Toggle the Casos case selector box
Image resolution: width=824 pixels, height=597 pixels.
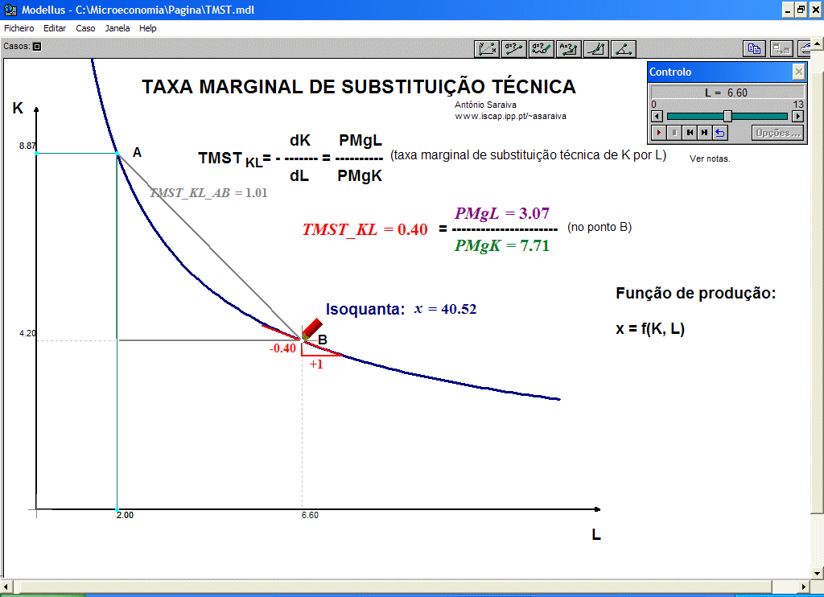pyautogui.click(x=36, y=47)
